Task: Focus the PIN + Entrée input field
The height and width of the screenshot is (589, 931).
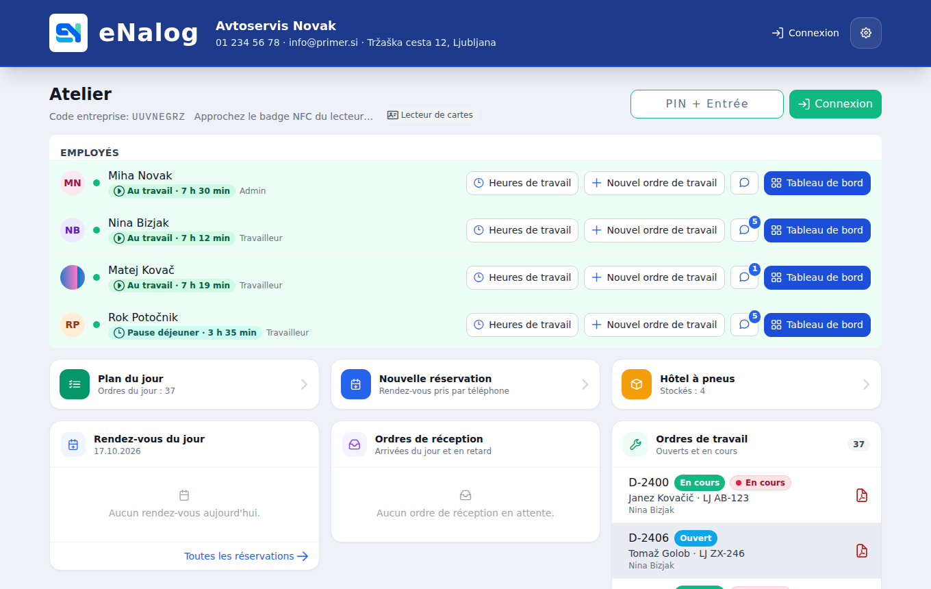Action: [707, 104]
